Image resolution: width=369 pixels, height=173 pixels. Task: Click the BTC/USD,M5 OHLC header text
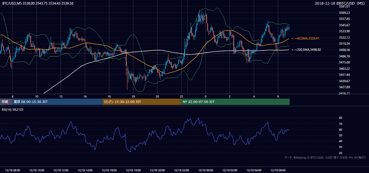pyautogui.click(x=38, y=3)
